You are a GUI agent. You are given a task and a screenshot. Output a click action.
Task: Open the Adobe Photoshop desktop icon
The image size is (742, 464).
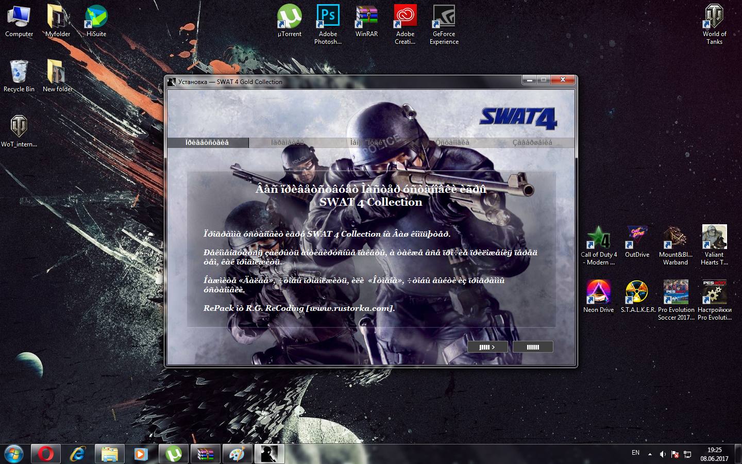click(x=328, y=17)
